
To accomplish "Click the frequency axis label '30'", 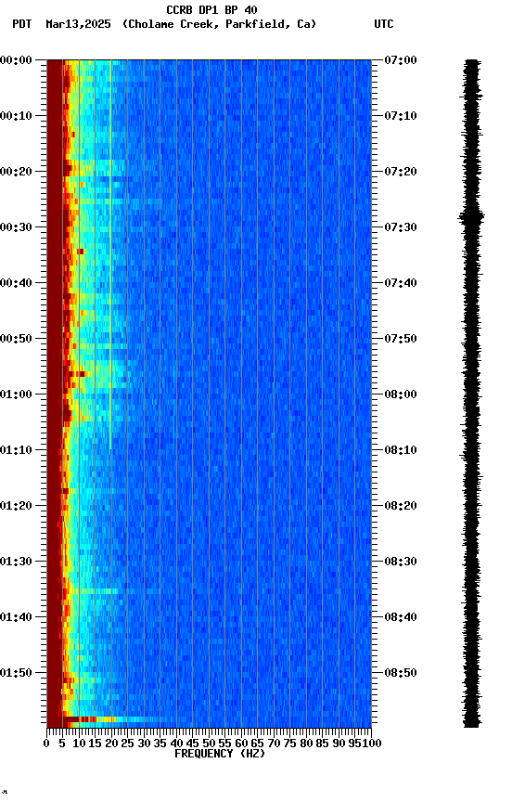I will pos(144,744).
